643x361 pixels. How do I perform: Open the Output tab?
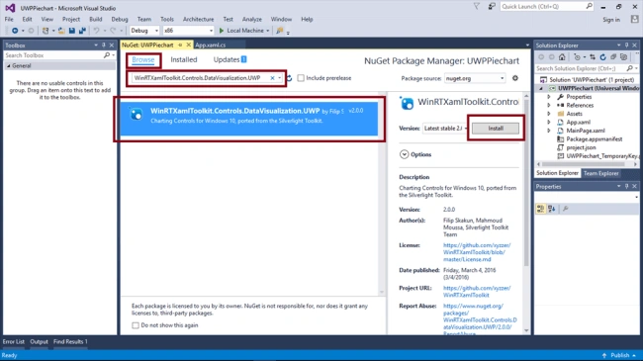click(x=39, y=342)
